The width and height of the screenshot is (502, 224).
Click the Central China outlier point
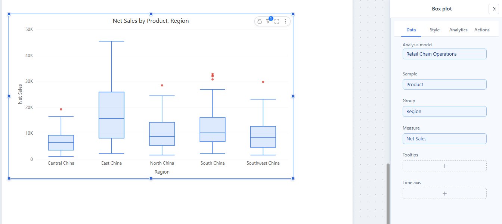61,109
